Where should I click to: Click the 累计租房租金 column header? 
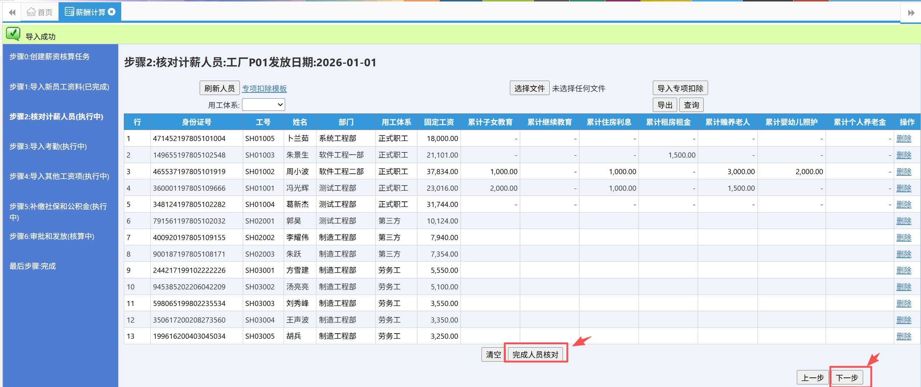click(668, 122)
